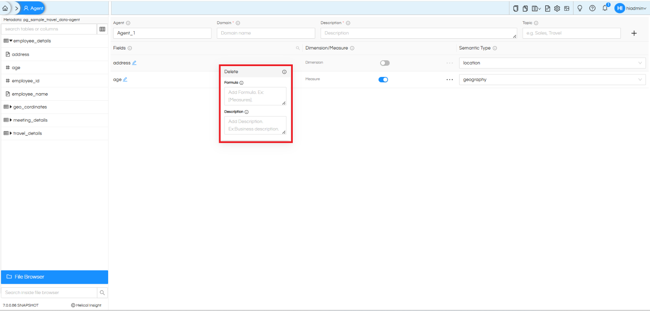Click Delete in the field popup
The image size is (650, 311).
click(x=231, y=72)
